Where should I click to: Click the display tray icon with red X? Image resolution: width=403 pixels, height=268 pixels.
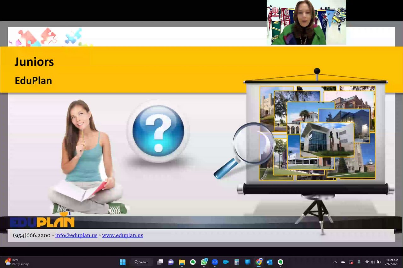[351, 262]
